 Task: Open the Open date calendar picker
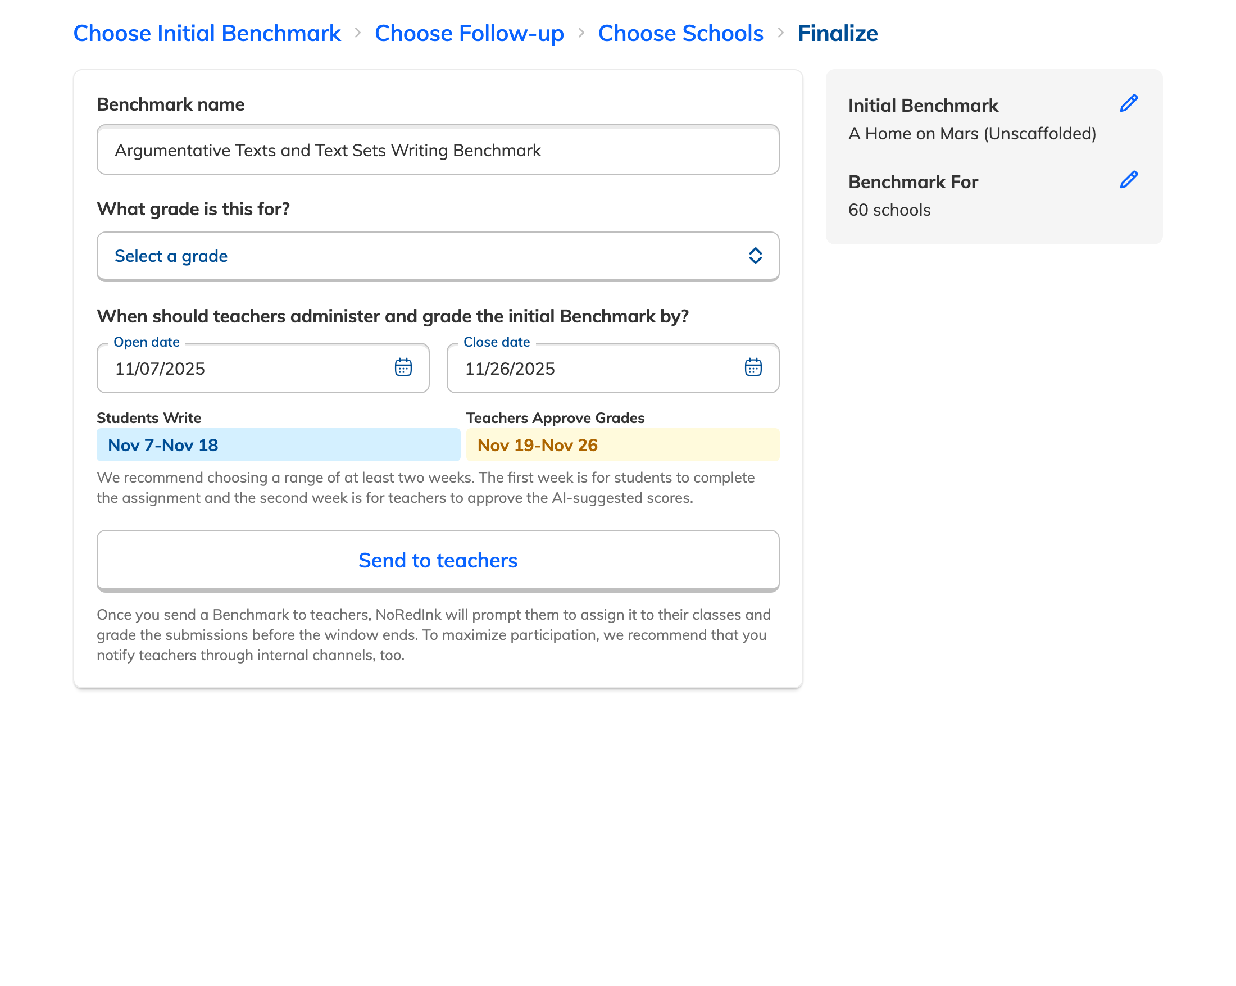tap(403, 367)
